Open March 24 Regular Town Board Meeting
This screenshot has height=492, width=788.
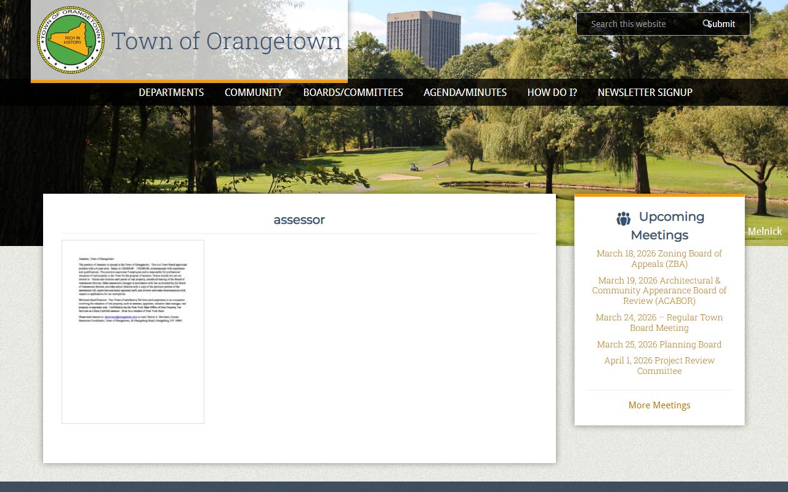pyautogui.click(x=659, y=322)
